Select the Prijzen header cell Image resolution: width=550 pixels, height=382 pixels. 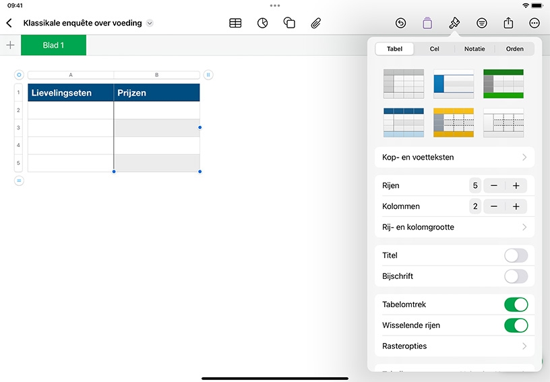tap(157, 92)
